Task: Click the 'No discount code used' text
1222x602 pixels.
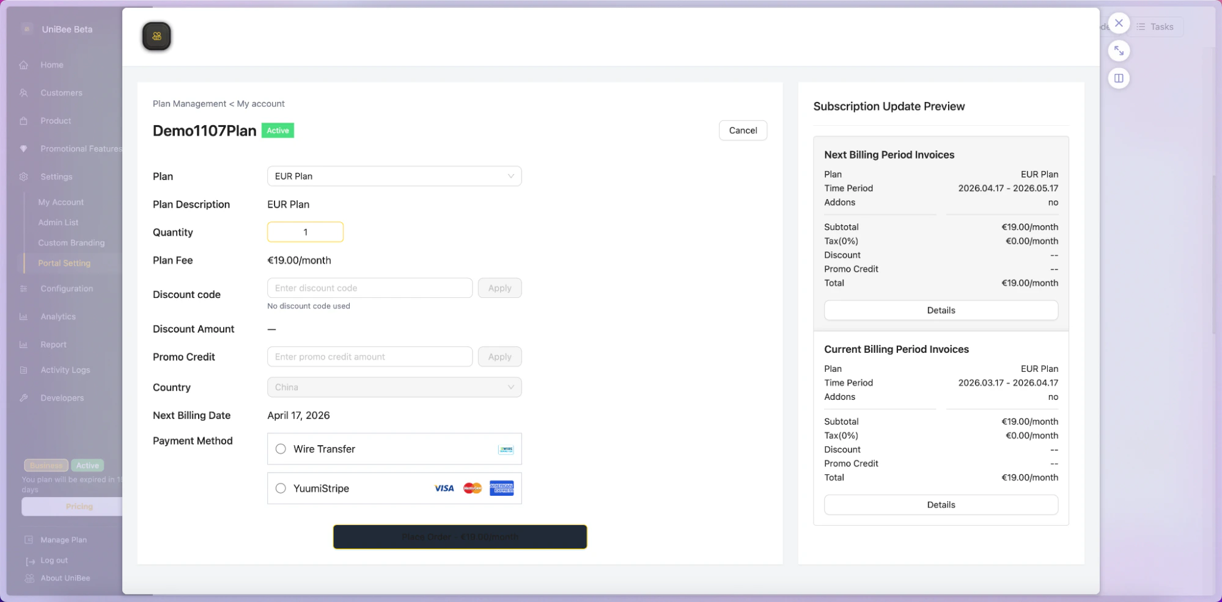Action: point(309,306)
